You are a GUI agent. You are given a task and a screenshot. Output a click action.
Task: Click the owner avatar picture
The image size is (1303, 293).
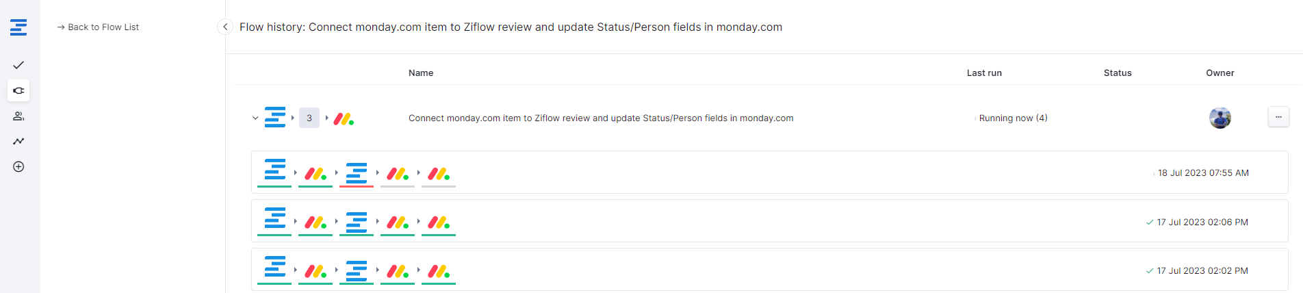click(x=1220, y=118)
